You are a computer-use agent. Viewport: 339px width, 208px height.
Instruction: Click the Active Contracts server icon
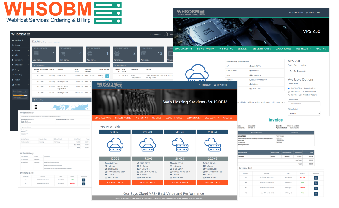[36, 53]
